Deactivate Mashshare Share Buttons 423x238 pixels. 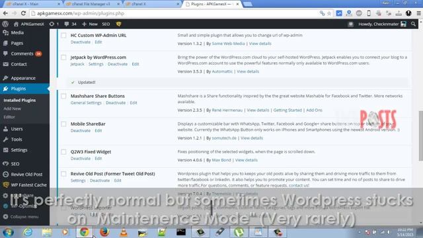click(x=116, y=103)
